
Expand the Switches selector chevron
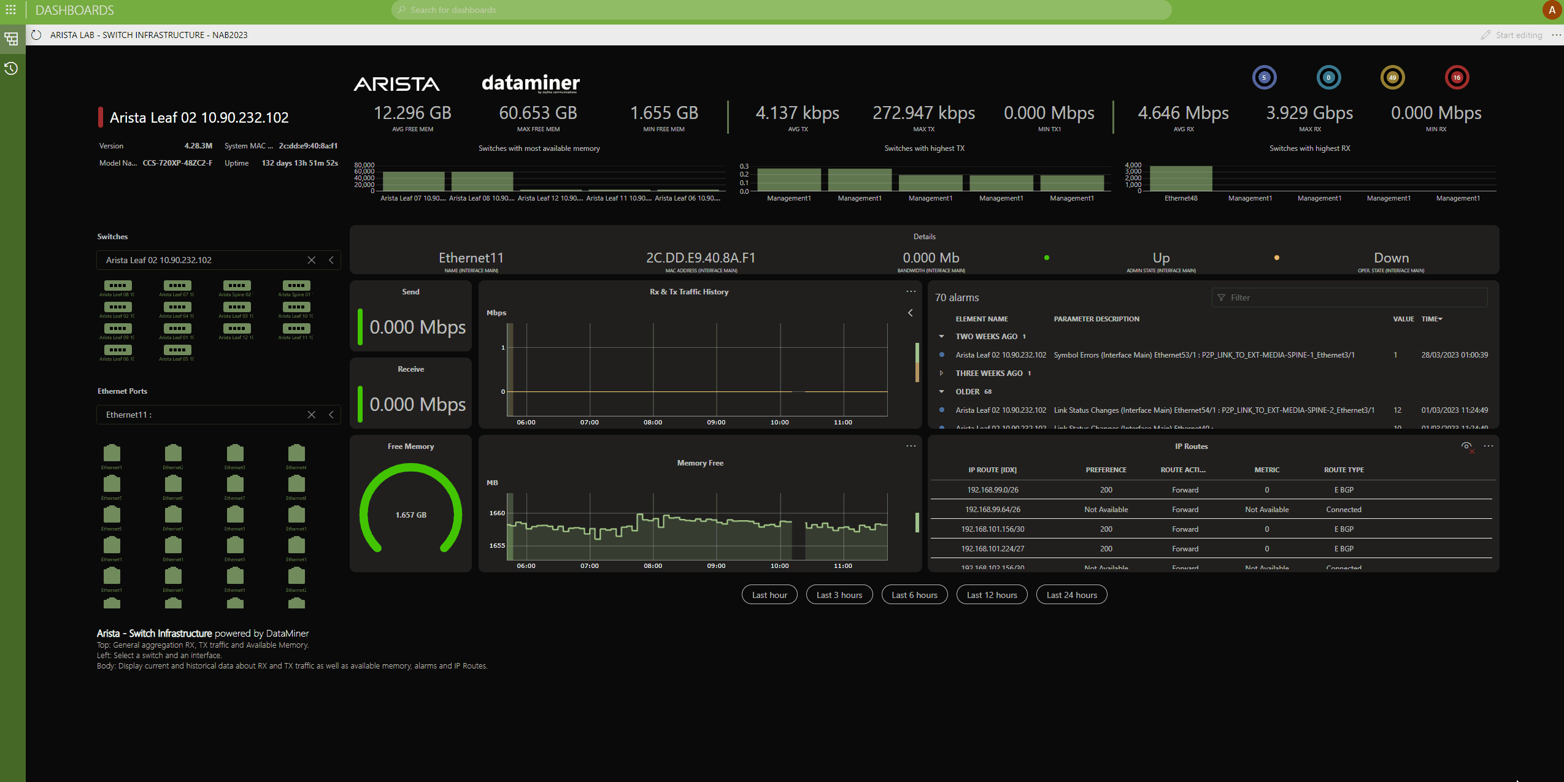[331, 260]
